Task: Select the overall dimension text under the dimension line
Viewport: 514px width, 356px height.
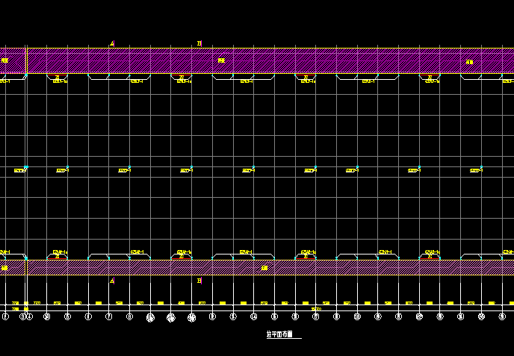Action: pos(316,309)
